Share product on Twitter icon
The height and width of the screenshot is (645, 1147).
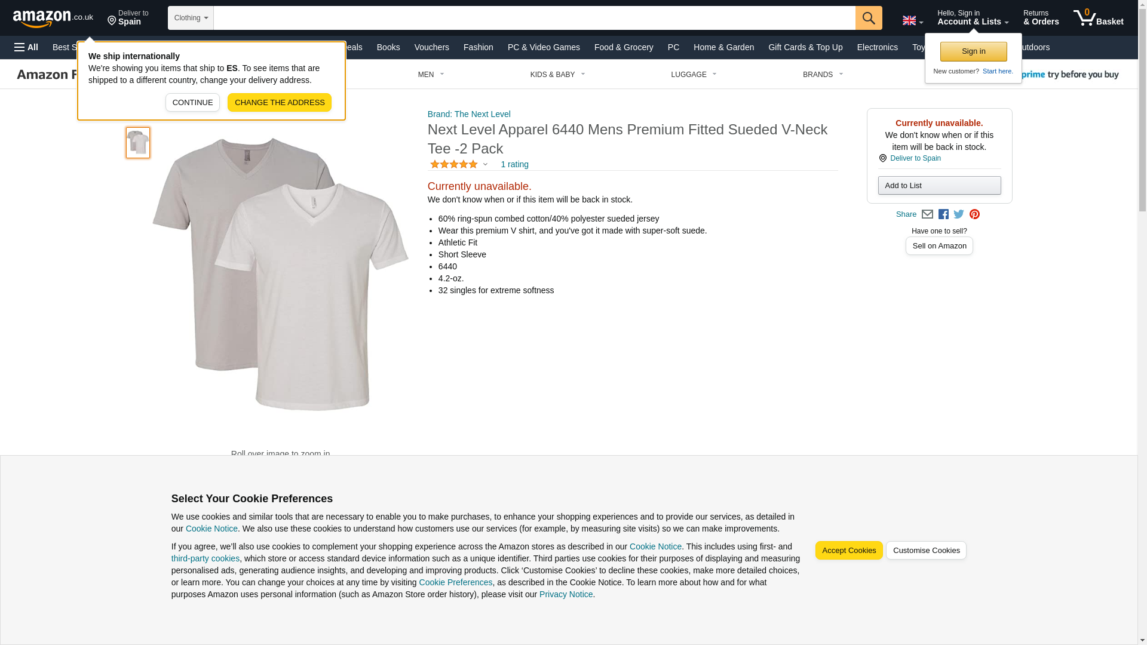click(958, 214)
